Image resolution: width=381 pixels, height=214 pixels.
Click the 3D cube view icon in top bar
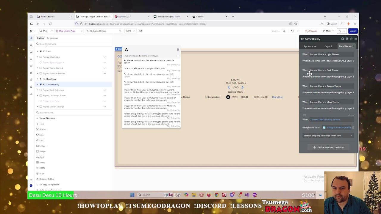(140, 31)
